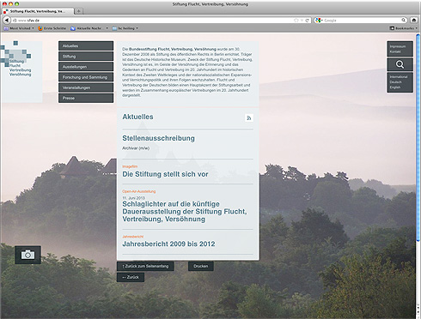Open Forschung und Sammlung menu item
The height and width of the screenshot is (319, 421).
click(86, 77)
